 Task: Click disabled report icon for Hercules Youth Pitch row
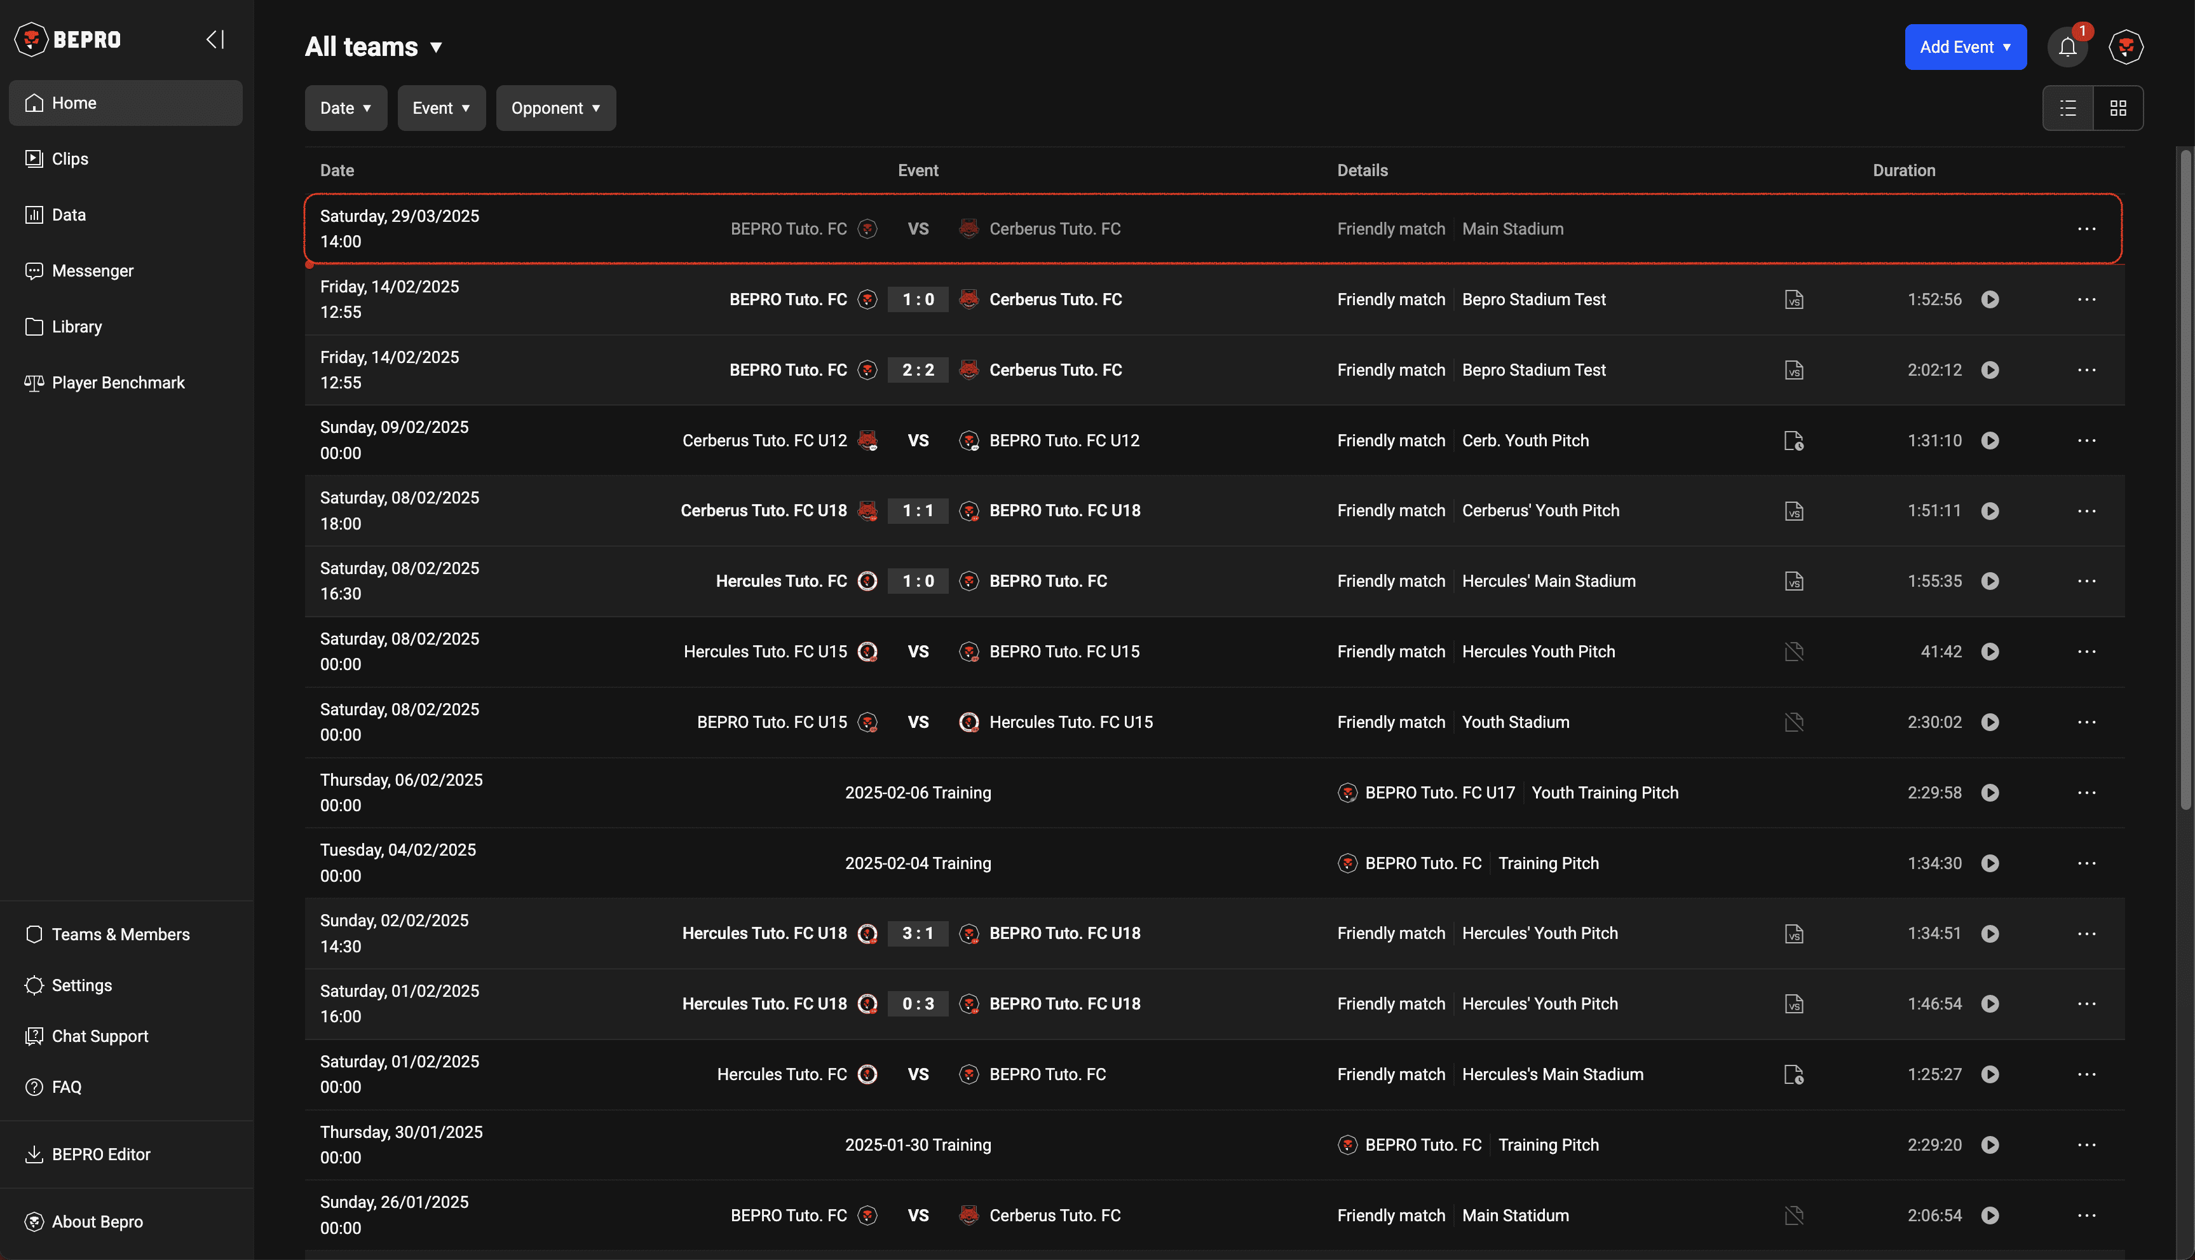tap(1795, 652)
